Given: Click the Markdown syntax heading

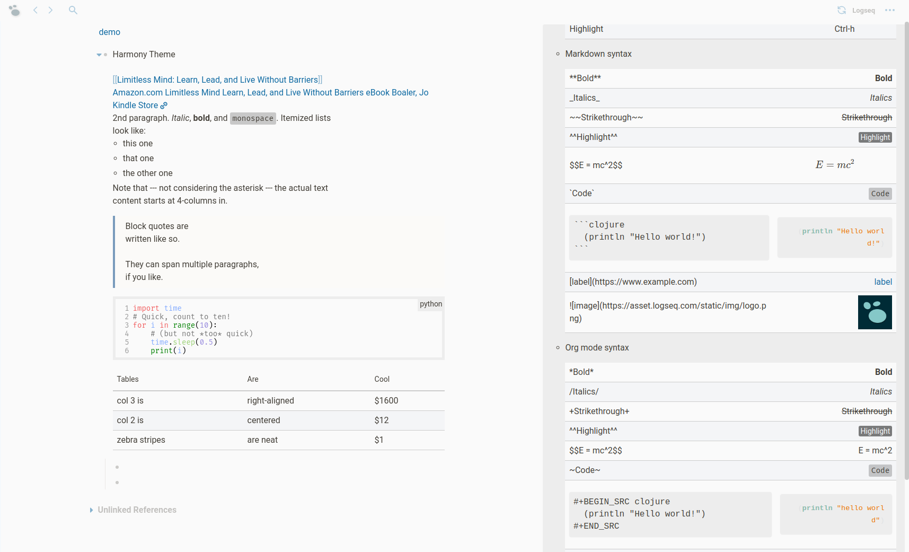Looking at the screenshot, I should [x=598, y=54].
